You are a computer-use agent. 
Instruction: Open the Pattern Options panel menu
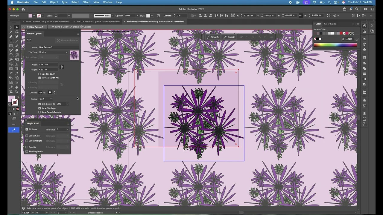(78, 34)
